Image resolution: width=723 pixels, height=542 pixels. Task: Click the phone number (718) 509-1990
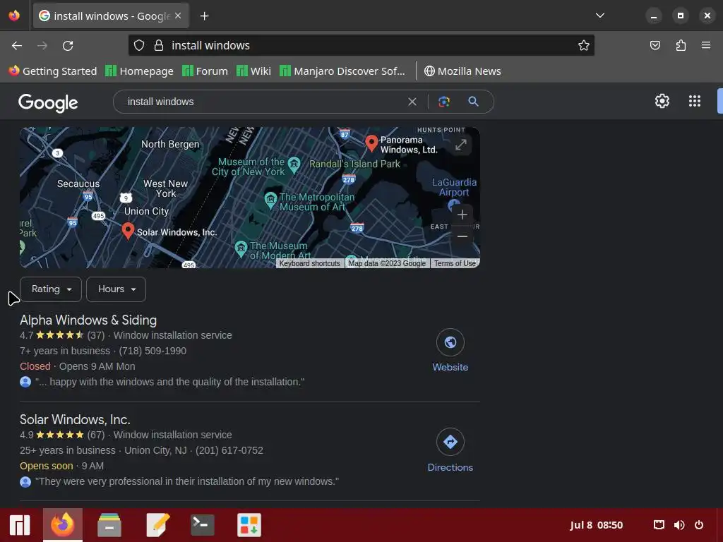tap(153, 351)
